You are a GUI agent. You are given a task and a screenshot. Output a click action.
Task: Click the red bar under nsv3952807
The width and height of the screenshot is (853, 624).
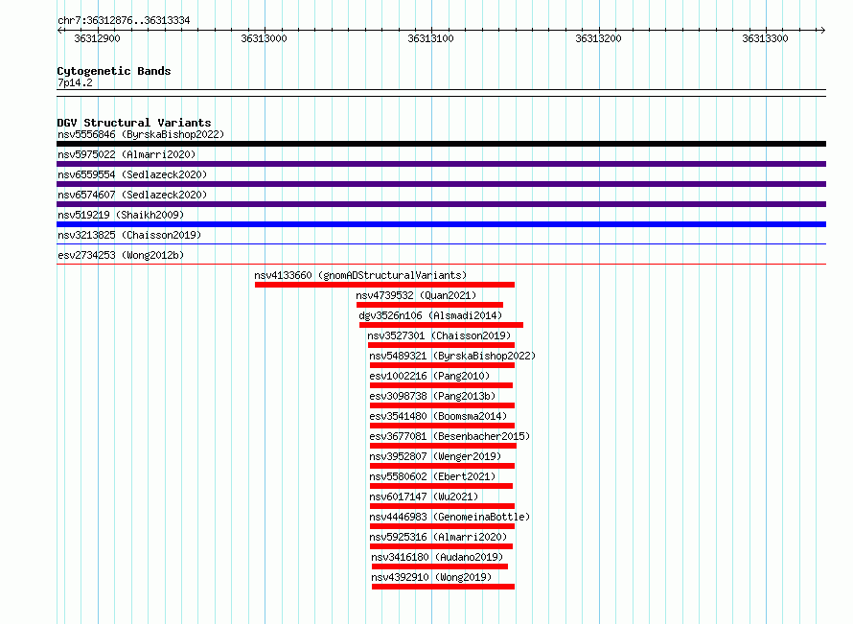tap(442, 466)
